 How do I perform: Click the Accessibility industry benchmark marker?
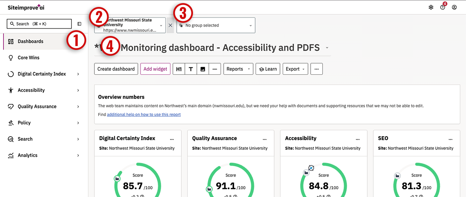[x=306, y=173]
